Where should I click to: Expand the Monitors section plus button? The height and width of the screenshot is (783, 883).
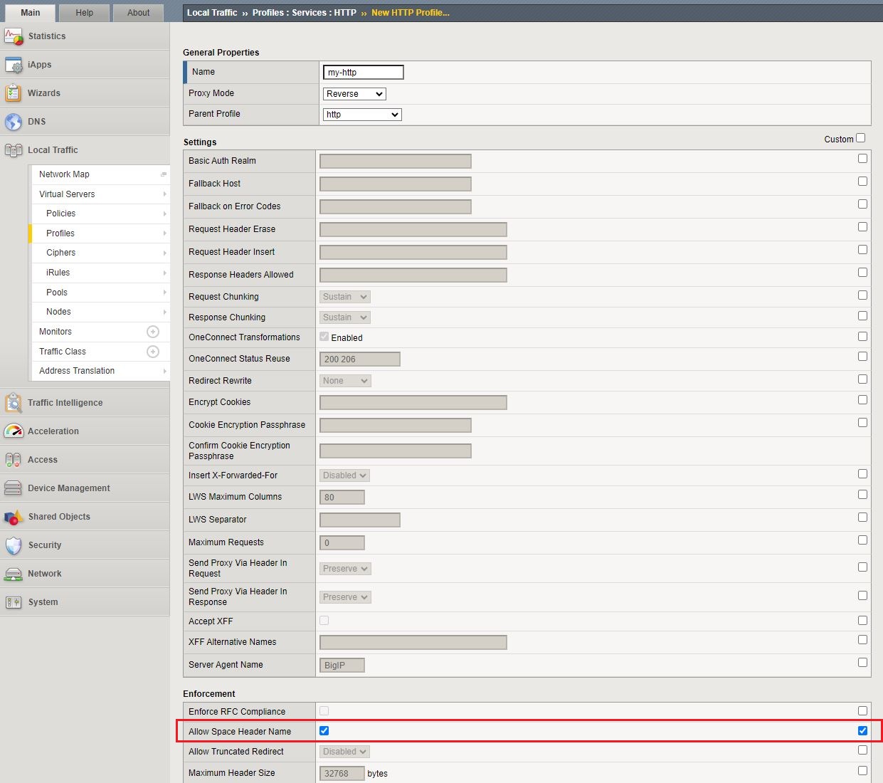pyautogui.click(x=152, y=331)
